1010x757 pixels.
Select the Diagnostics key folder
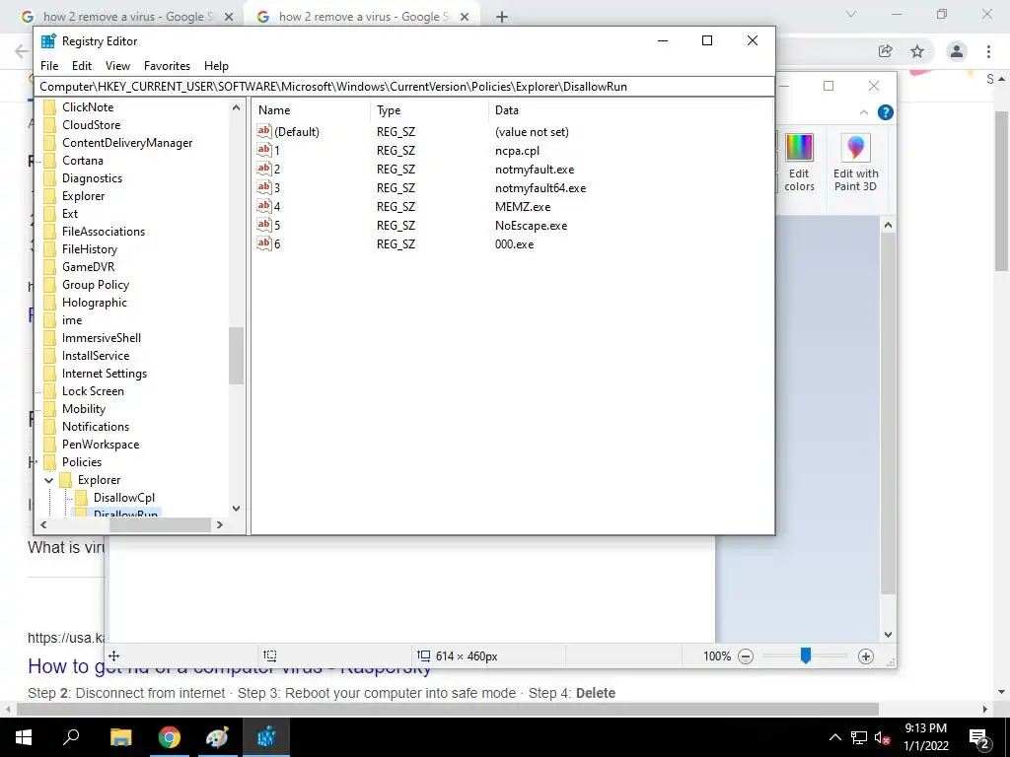tap(92, 178)
